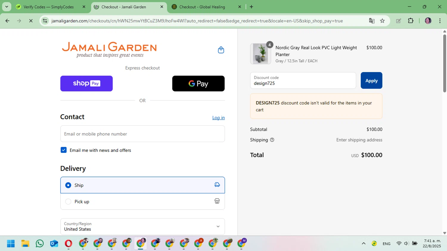
Task: Show hidden system tray icons
Action: click(364, 244)
